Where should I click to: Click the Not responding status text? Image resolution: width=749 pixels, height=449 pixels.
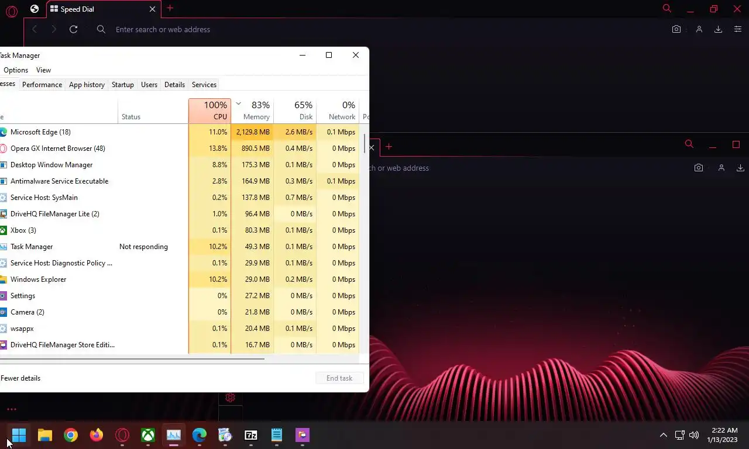(143, 247)
